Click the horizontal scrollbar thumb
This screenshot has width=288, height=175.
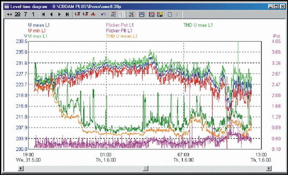coord(145,168)
